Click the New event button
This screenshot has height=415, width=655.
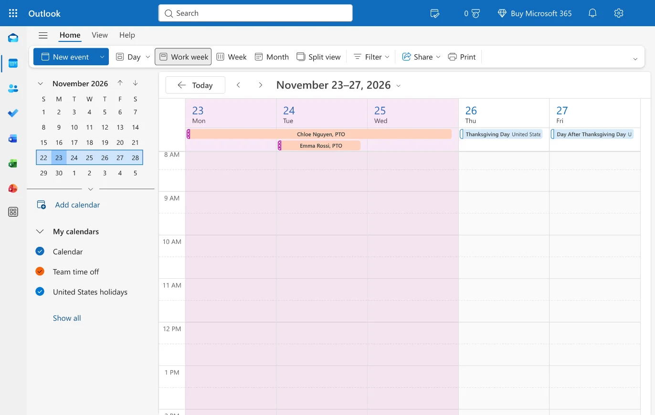point(65,57)
